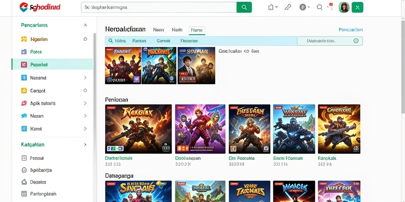Switch to the Nerth tab

tap(177, 30)
